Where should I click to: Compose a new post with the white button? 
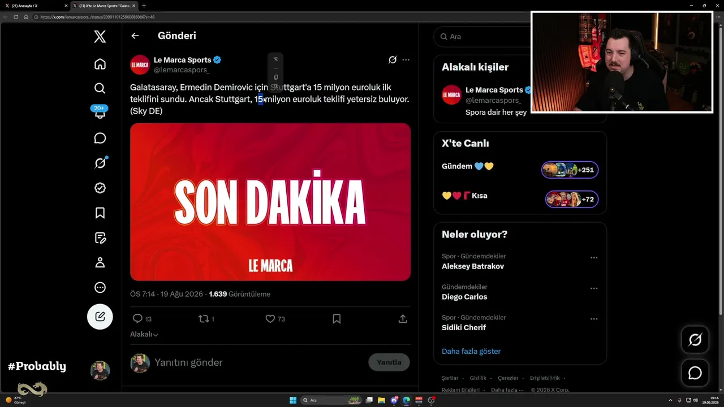click(x=100, y=317)
